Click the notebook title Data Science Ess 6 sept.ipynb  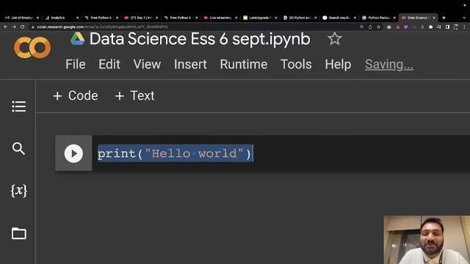200,39
